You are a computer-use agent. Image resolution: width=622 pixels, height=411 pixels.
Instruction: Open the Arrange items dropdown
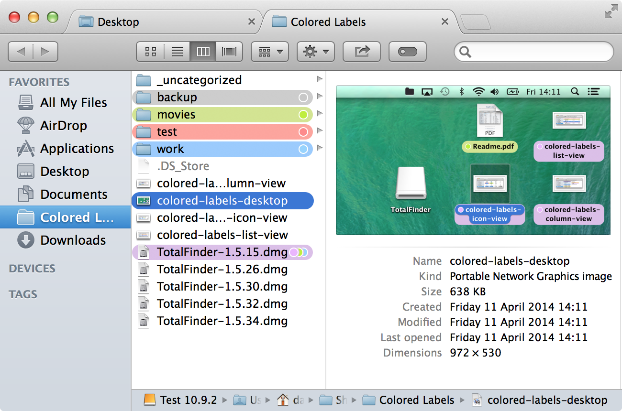[x=270, y=52]
